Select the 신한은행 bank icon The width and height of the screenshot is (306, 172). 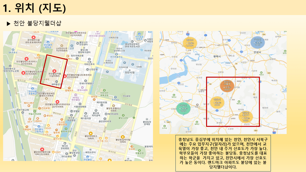click(x=87, y=69)
